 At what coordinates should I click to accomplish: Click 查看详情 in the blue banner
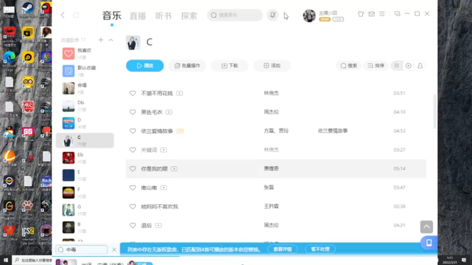pyautogui.click(x=283, y=249)
